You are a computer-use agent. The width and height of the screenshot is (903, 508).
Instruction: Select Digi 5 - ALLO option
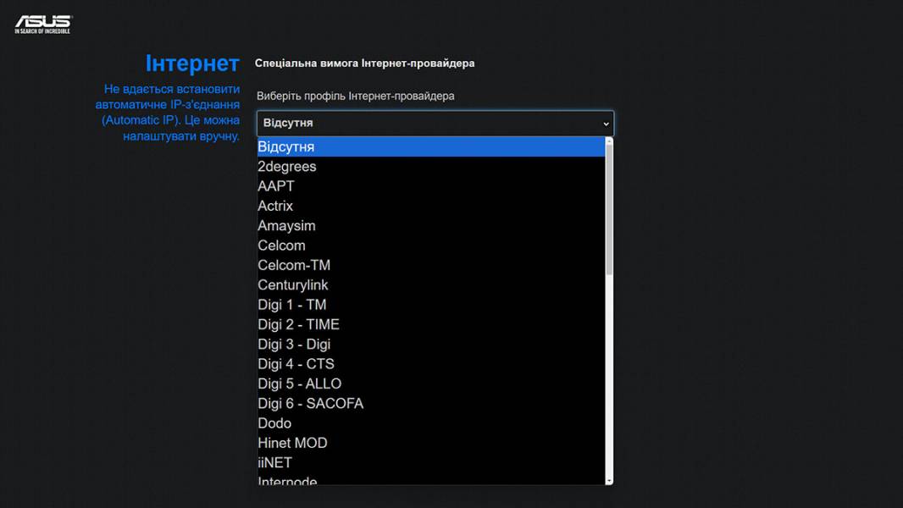[431, 384]
